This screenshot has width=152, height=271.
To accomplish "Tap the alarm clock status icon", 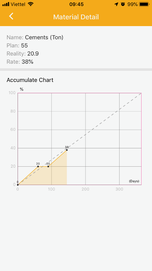I will tap(123, 4).
